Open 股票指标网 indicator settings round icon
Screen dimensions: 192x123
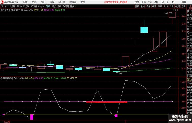(1, 78)
